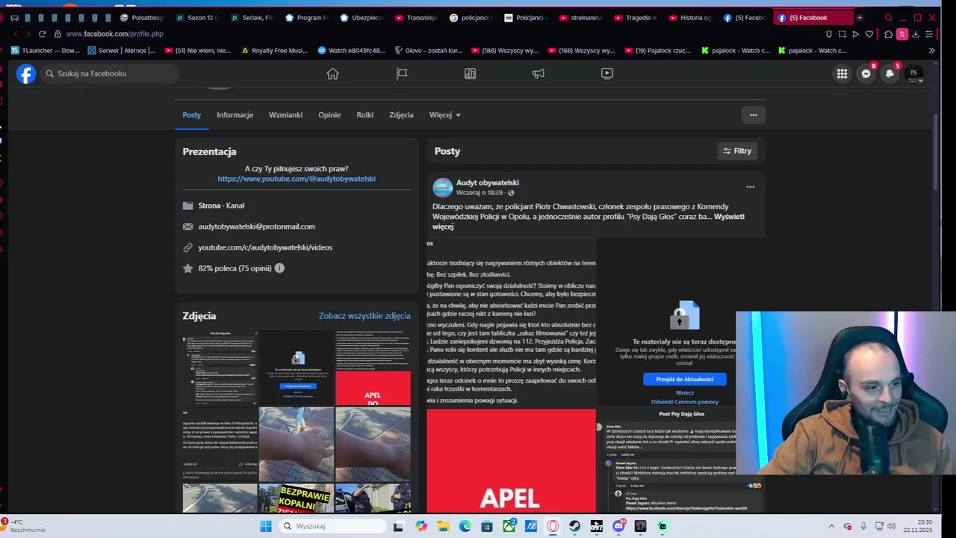Screen dimensions: 956x538
Task: Open the browser extensions cube icon
Action: tap(888, 34)
